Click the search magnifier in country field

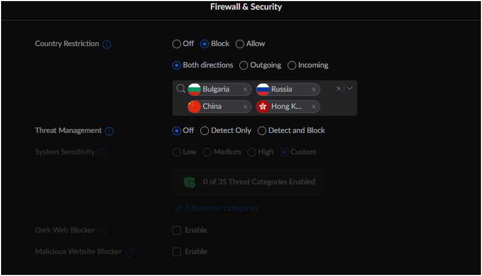180,88
